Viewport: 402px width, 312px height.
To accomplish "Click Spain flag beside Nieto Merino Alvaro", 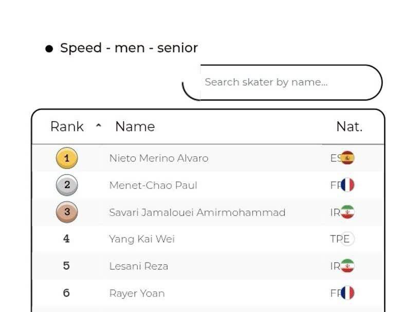I will tap(348, 158).
